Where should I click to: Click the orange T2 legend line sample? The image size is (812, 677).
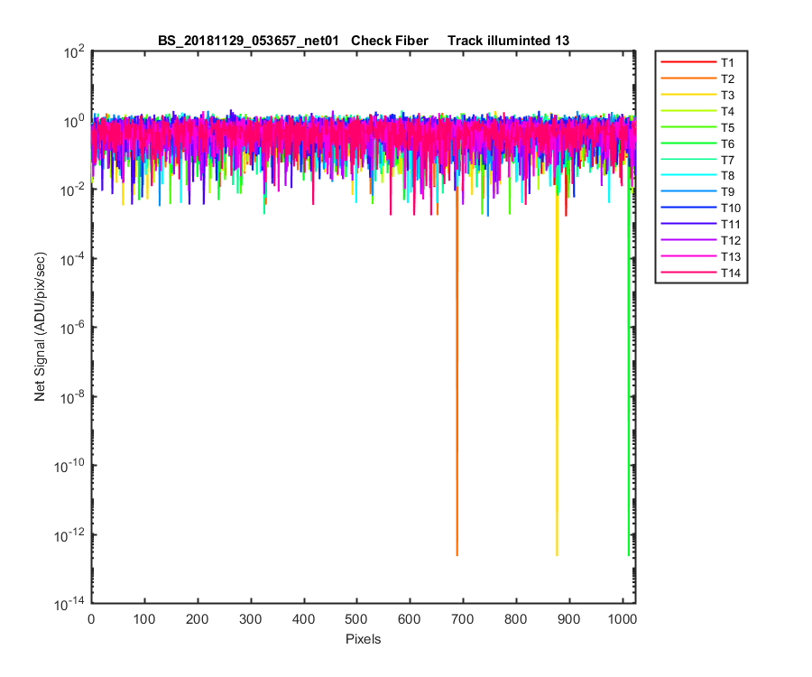click(x=688, y=79)
